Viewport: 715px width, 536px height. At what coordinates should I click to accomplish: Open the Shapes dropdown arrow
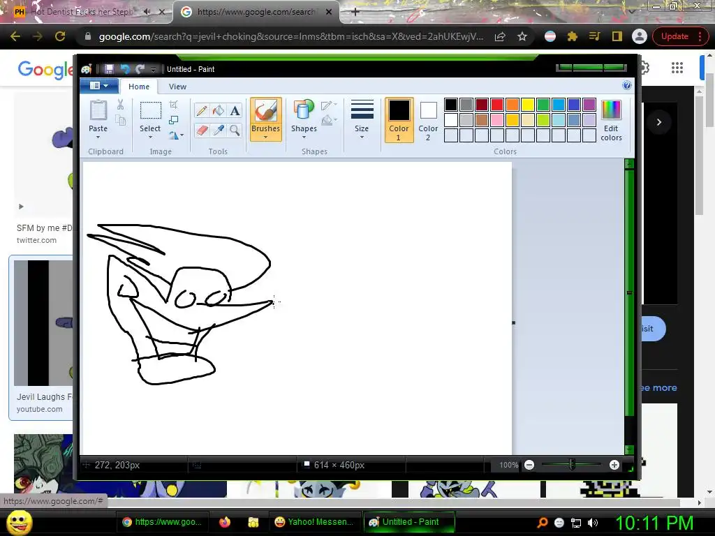point(304,137)
